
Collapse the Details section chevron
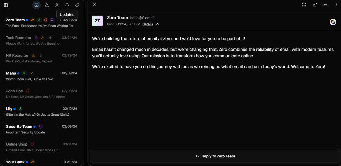157,24
